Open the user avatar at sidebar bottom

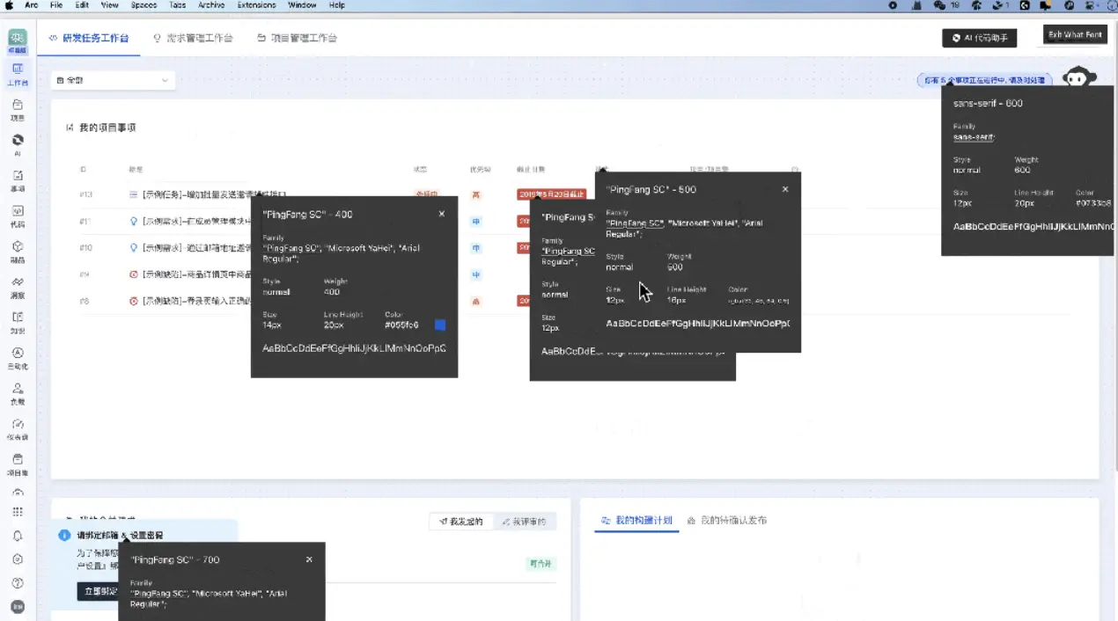pos(18,607)
